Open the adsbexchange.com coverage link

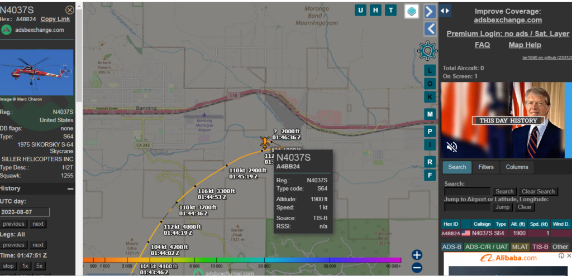(x=508, y=20)
